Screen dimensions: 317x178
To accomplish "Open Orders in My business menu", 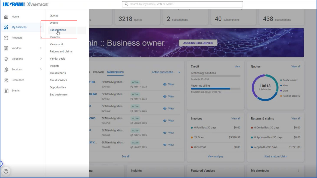I will [x=54, y=23].
